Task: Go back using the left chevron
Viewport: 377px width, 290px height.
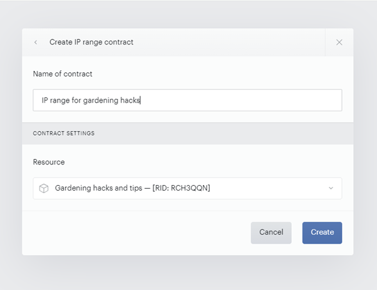Action: coord(36,42)
